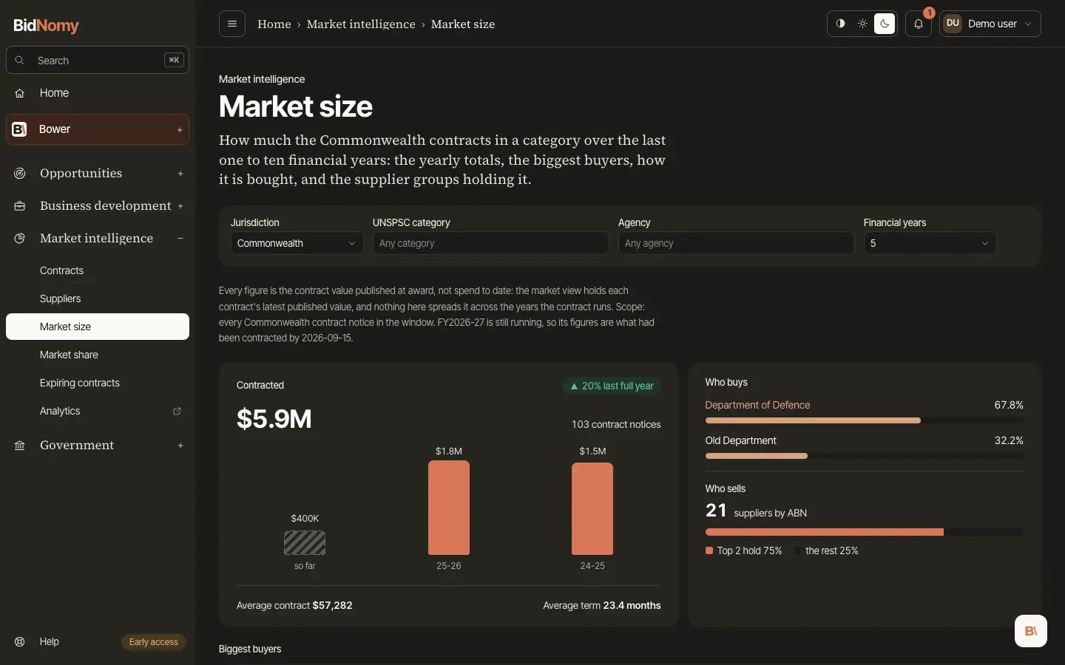The width and height of the screenshot is (1065, 665).
Task: Click the Agency filter field
Action: 736,243
